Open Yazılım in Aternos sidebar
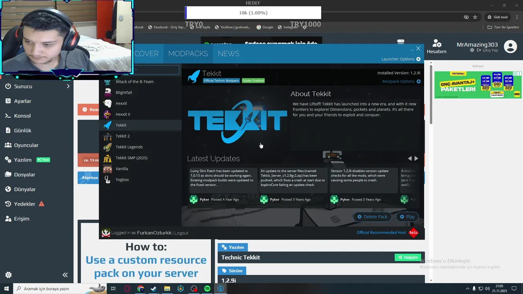This screenshot has width=523, height=294. [x=23, y=160]
